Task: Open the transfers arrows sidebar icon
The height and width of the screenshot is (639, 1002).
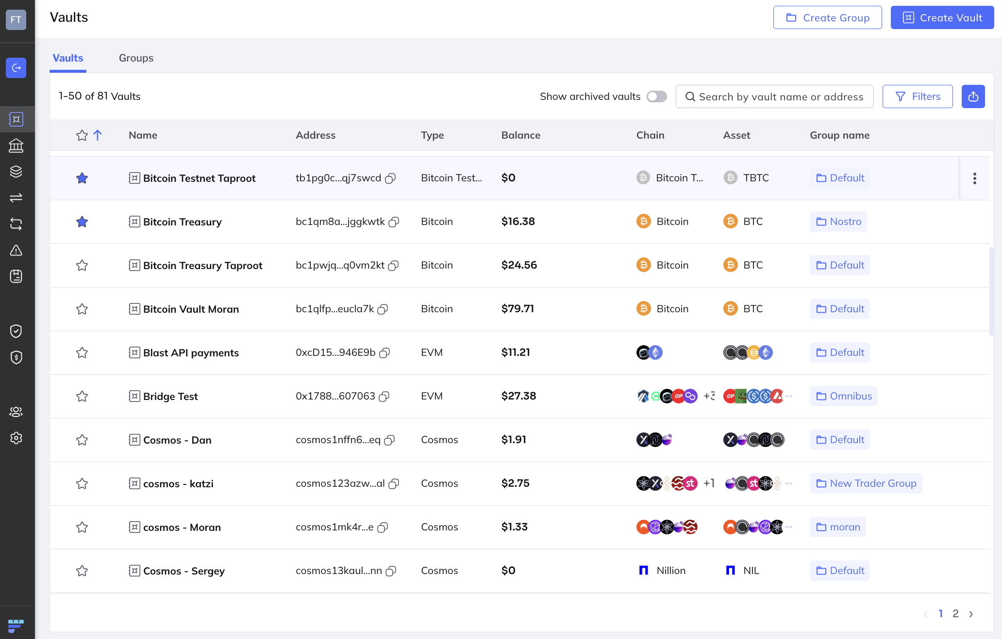Action: tap(16, 198)
